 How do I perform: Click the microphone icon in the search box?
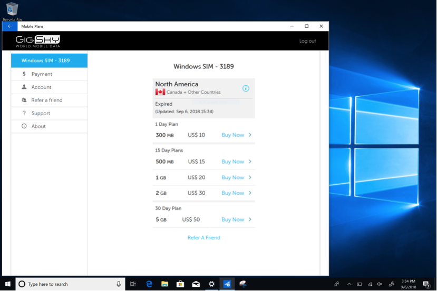(x=119, y=284)
